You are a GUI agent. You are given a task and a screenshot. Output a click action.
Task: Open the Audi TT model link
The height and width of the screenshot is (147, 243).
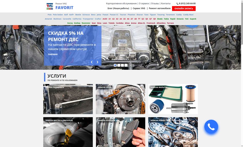tap(139, 19)
